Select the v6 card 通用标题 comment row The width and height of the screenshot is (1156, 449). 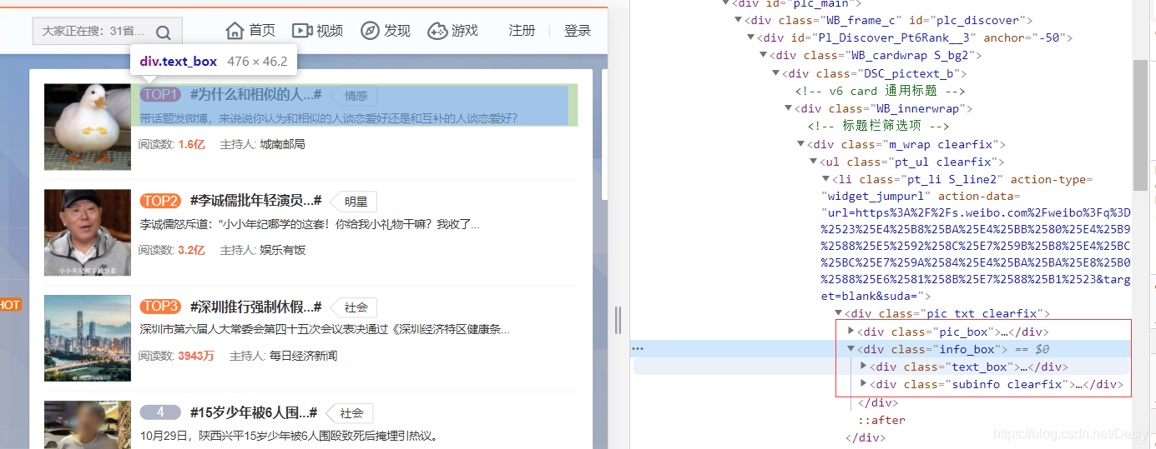pos(881,91)
